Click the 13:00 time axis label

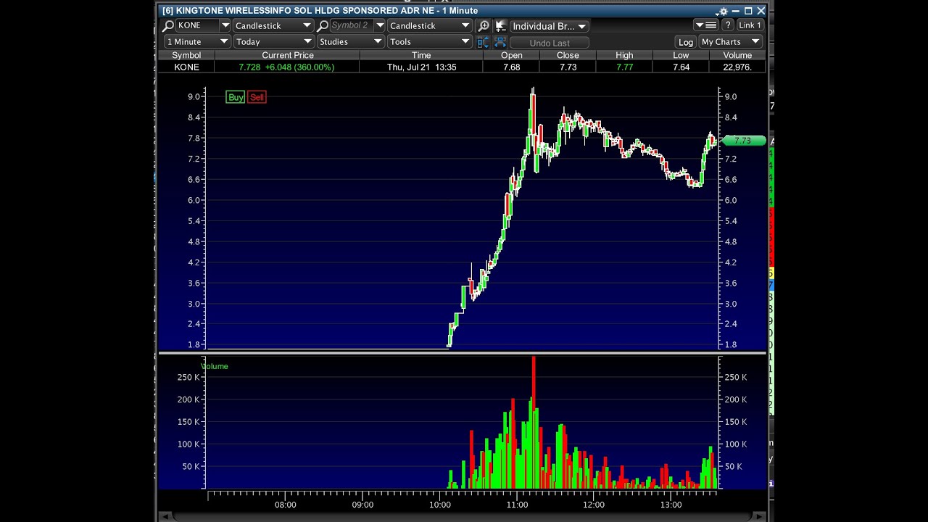(671, 505)
